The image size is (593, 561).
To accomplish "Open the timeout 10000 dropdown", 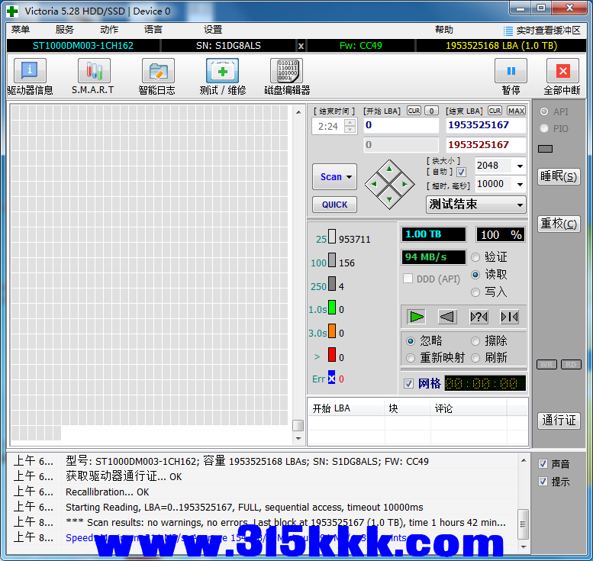I will point(520,184).
